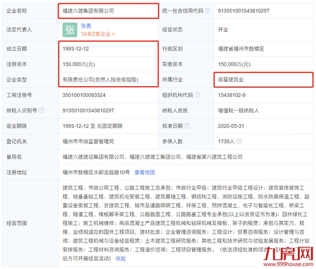
Task: Click 有限责任公司(自然人投资或控股) type value
Action: 101,80
